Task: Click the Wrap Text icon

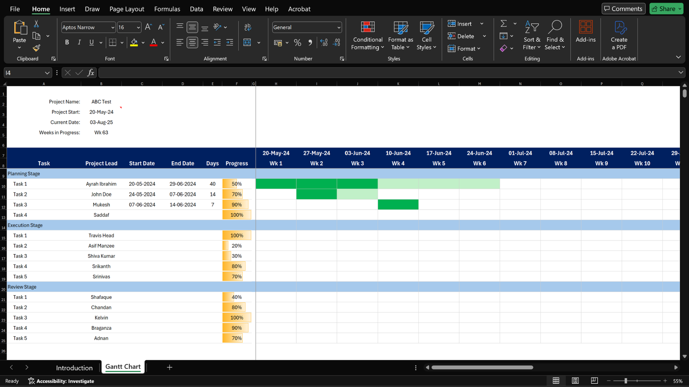Action: (248, 27)
